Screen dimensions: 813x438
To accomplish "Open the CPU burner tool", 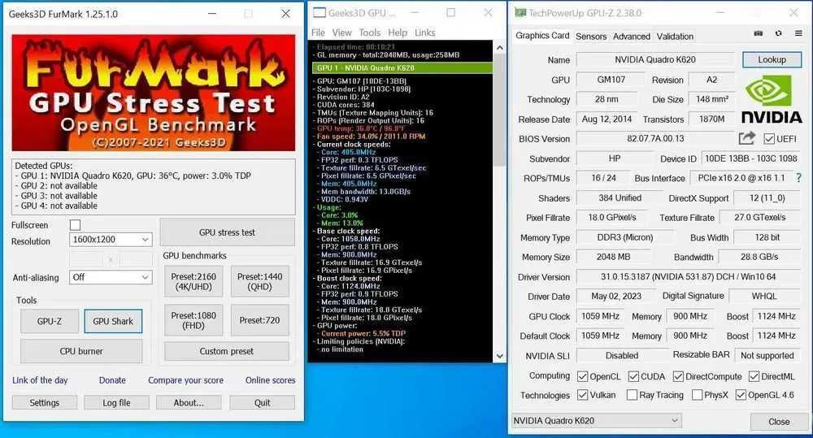I will coord(81,351).
